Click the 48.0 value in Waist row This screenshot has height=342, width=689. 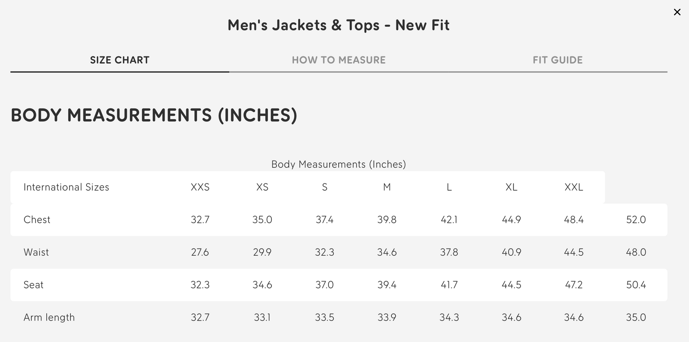pos(636,252)
